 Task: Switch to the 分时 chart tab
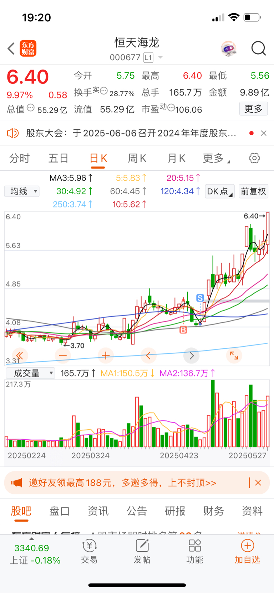pyautogui.click(x=19, y=158)
